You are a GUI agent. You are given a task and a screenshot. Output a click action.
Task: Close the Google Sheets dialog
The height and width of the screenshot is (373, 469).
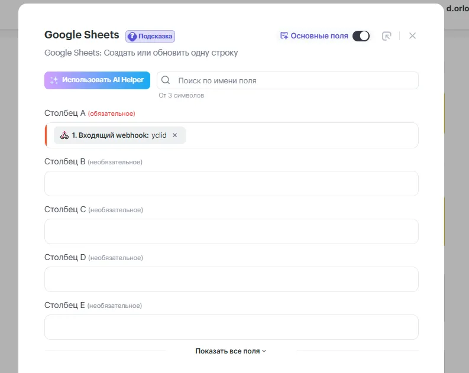pos(412,36)
